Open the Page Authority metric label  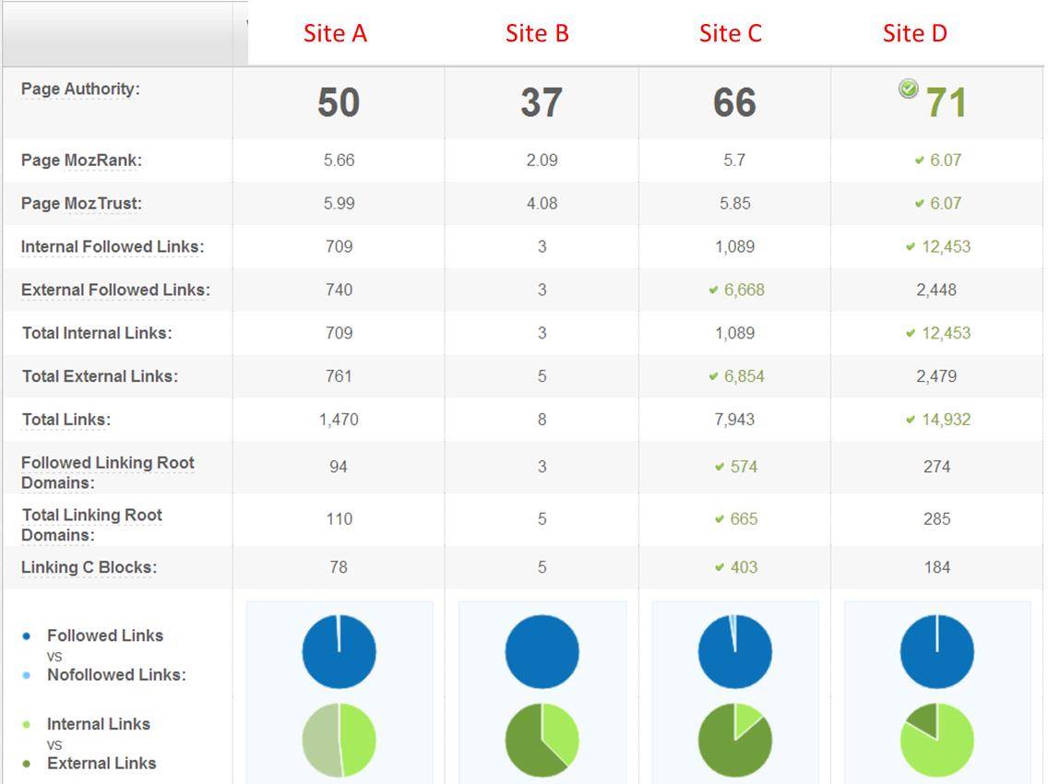point(80,89)
